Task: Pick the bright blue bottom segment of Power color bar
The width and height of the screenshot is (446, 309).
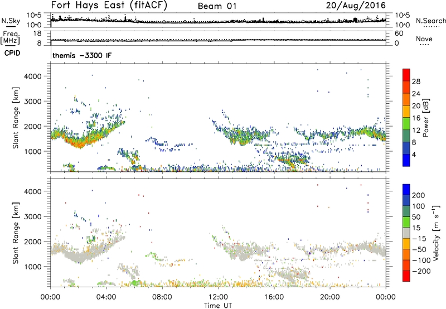Action: (406, 160)
